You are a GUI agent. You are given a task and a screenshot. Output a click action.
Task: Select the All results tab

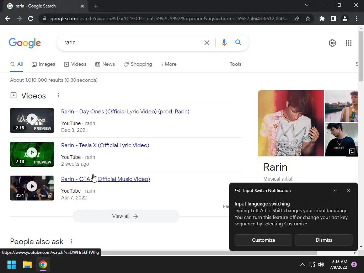pos(16,64)
